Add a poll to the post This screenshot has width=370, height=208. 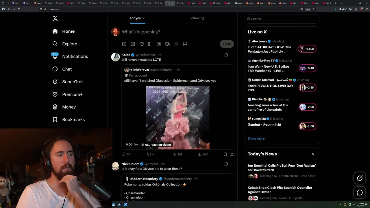(x=150, y=44)
